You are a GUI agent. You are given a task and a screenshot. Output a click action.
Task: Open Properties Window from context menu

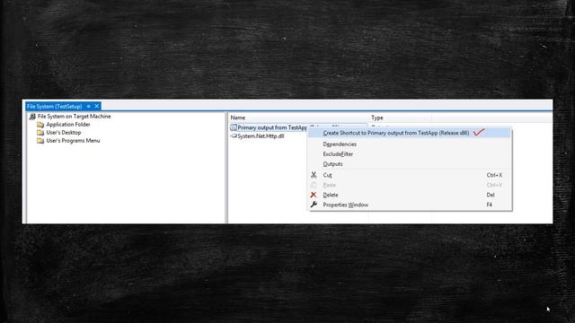409,205
